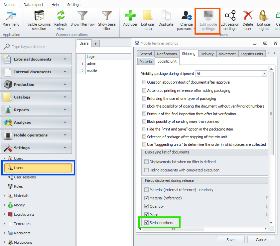Uncheck the Serial numbers checkbox
This screenshot has width=280, height=246.
coord(146,223)
